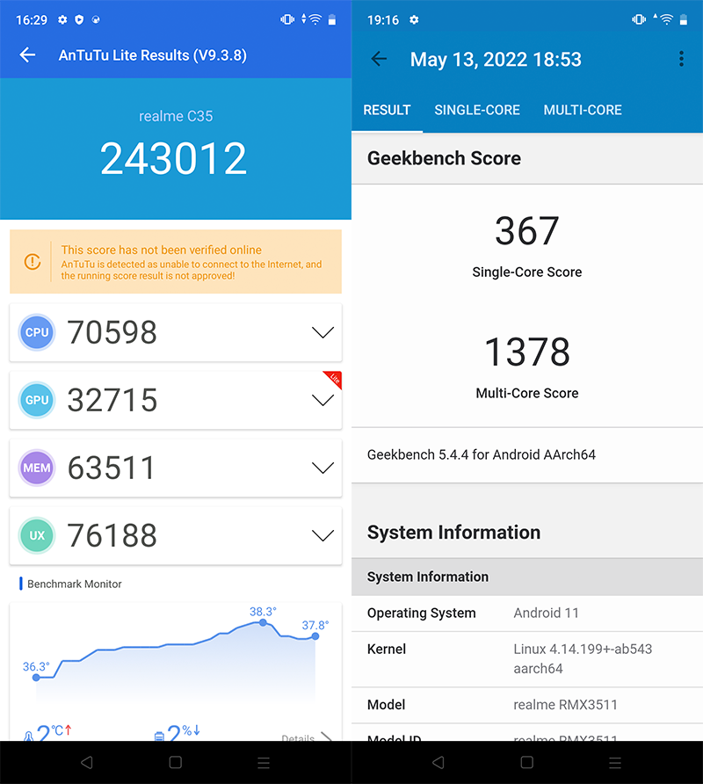The height and width of the screenshot is (784, 703).
Task: Tap Android back button under Geekbench screen
Action: pos(438,762)
